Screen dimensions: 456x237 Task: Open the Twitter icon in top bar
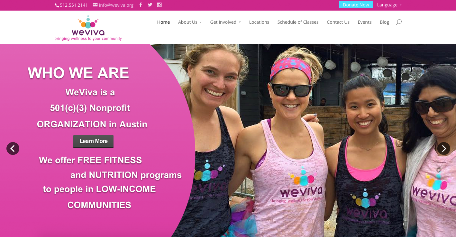(x=150, y=5)
